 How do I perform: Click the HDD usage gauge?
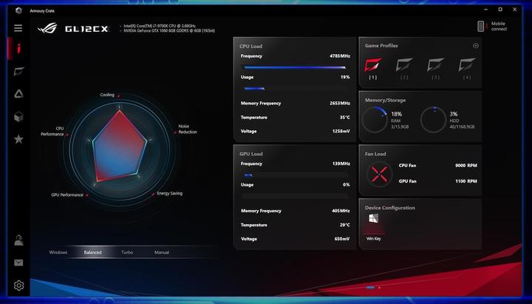click(433, 120)
